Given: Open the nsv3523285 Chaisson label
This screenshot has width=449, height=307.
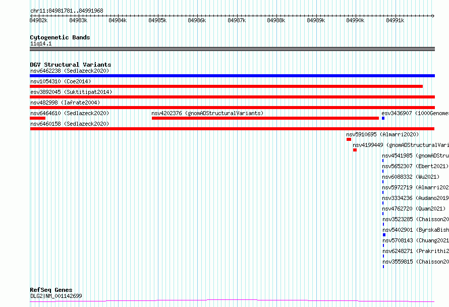Looking at the screenshot, I should coord(416,219).
